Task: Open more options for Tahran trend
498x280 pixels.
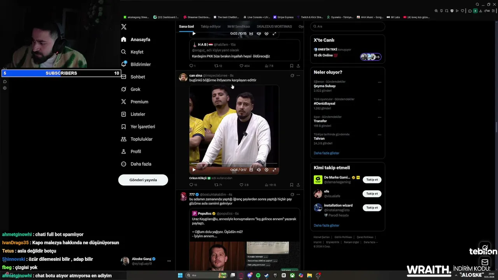Action: pyautogui.click(x=379, y=135)
